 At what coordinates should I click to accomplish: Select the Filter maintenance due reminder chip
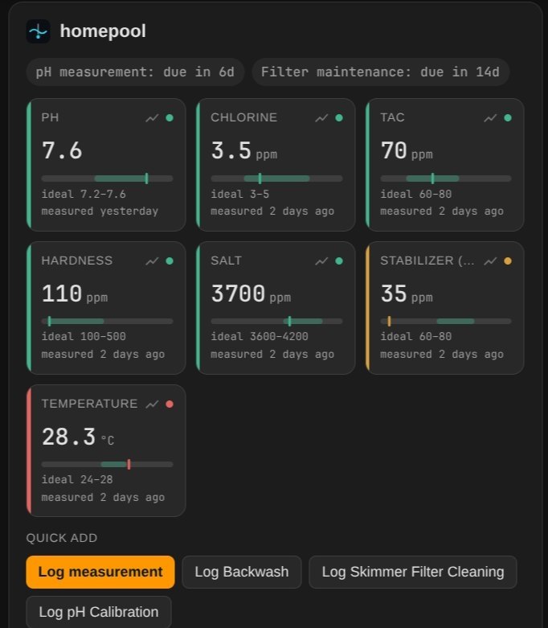coord(380,72)
